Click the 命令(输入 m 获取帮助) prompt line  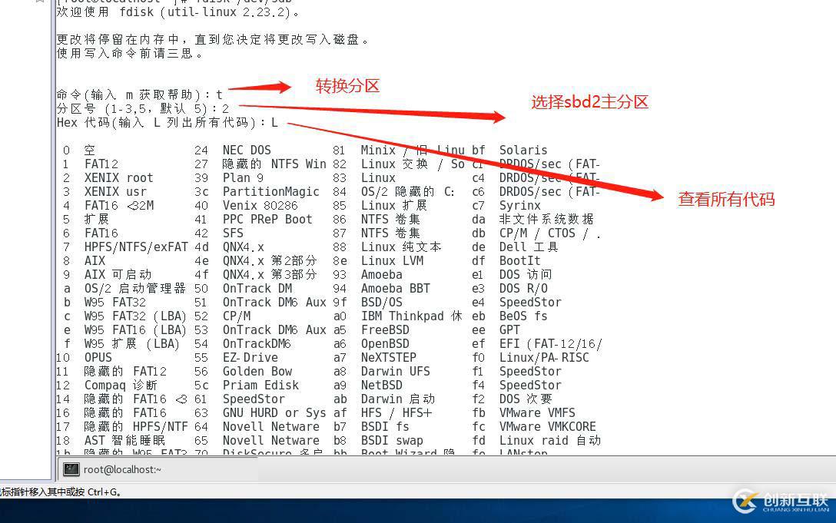pyautogui.click(x=138, y=94)
